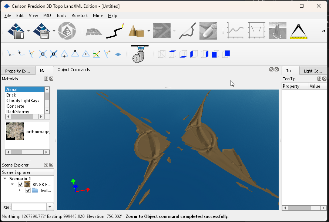Open the profile graph tool
This screenshot has width=329, height=222.
pos(235,31)
